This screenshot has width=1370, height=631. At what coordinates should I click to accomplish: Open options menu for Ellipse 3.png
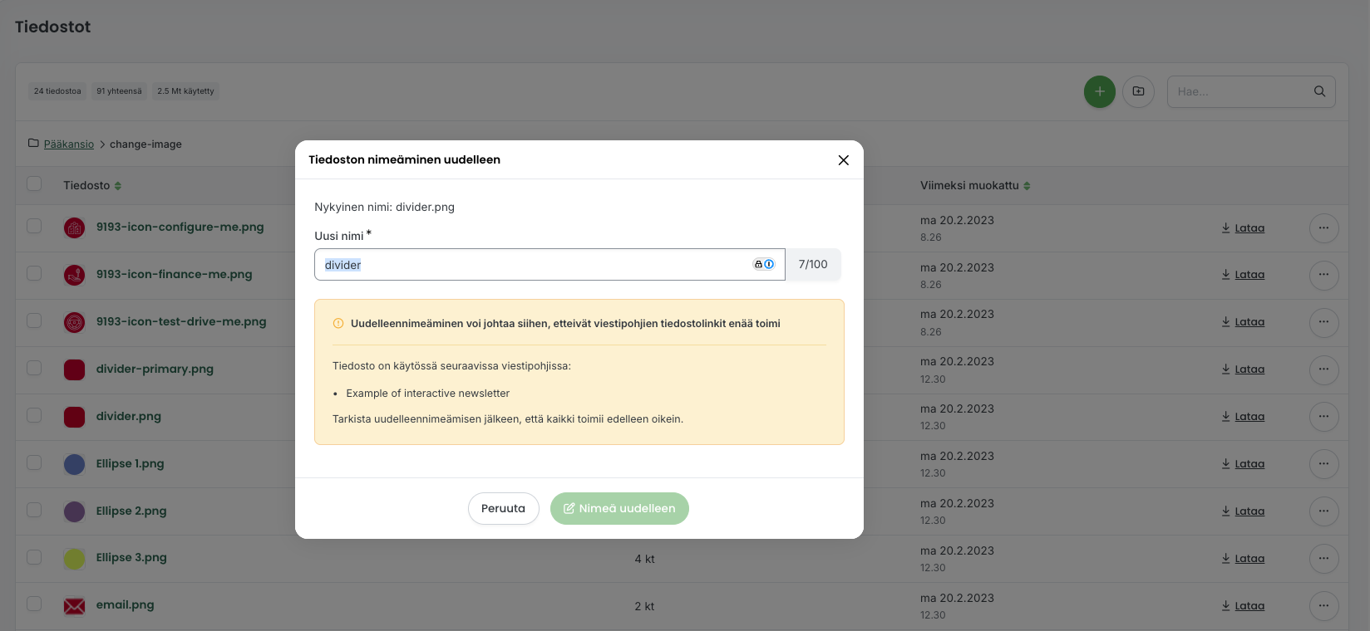click(x=1323, y=559)
